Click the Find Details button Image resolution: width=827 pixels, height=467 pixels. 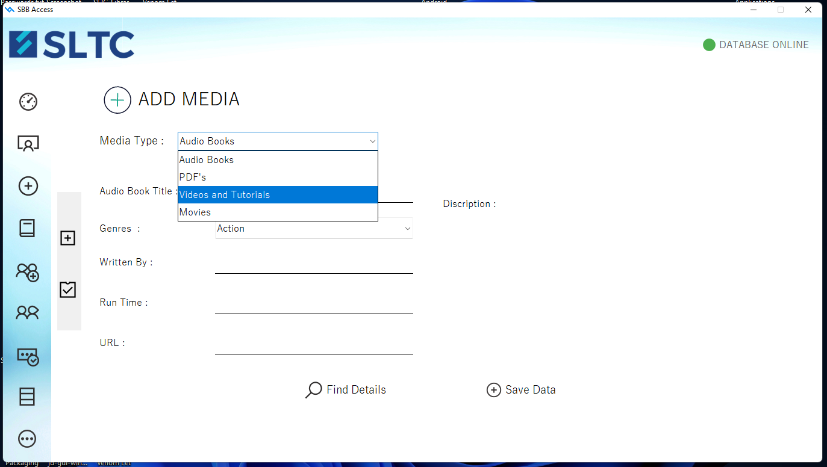[345, 390]
